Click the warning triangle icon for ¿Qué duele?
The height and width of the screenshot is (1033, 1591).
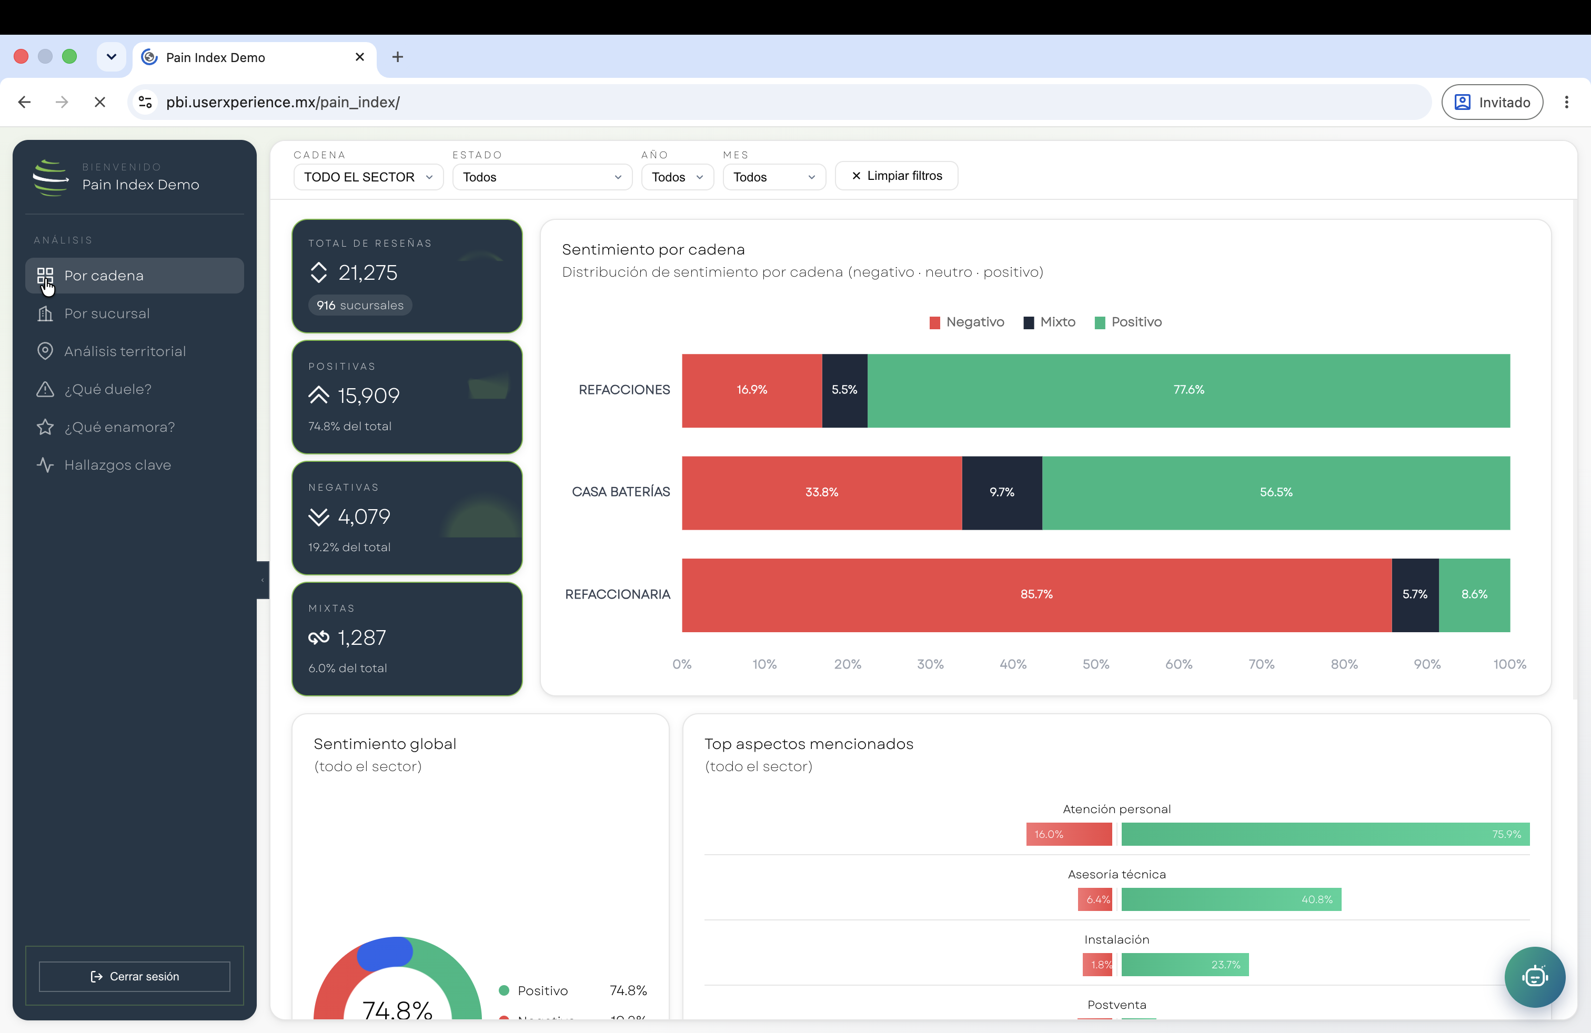(45, 389)
